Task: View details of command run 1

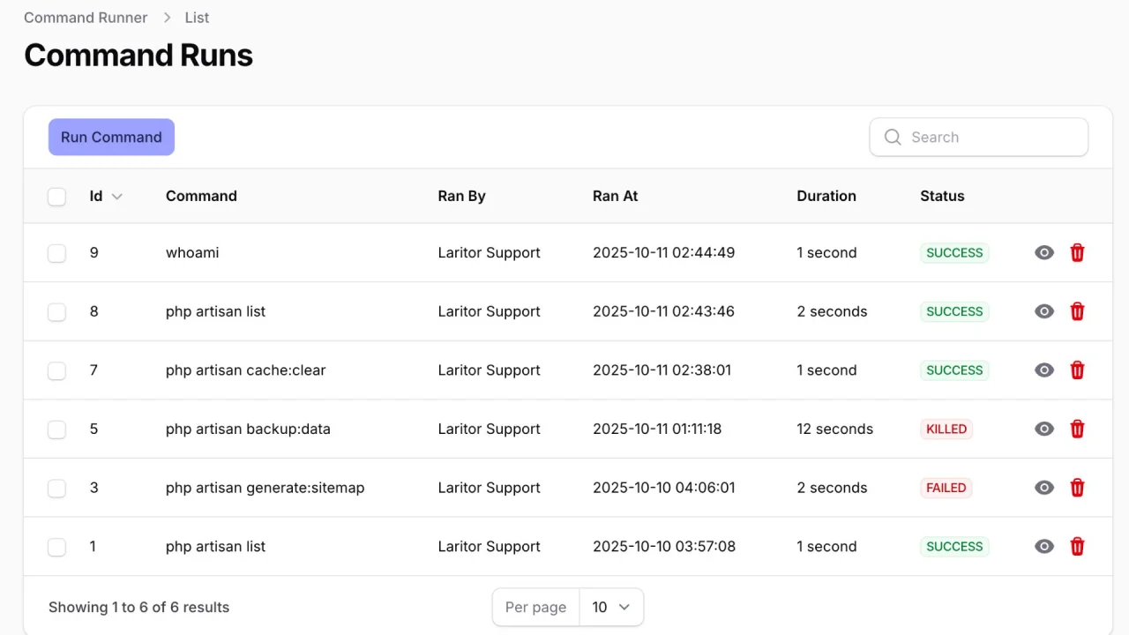Action: (1043, 546)
